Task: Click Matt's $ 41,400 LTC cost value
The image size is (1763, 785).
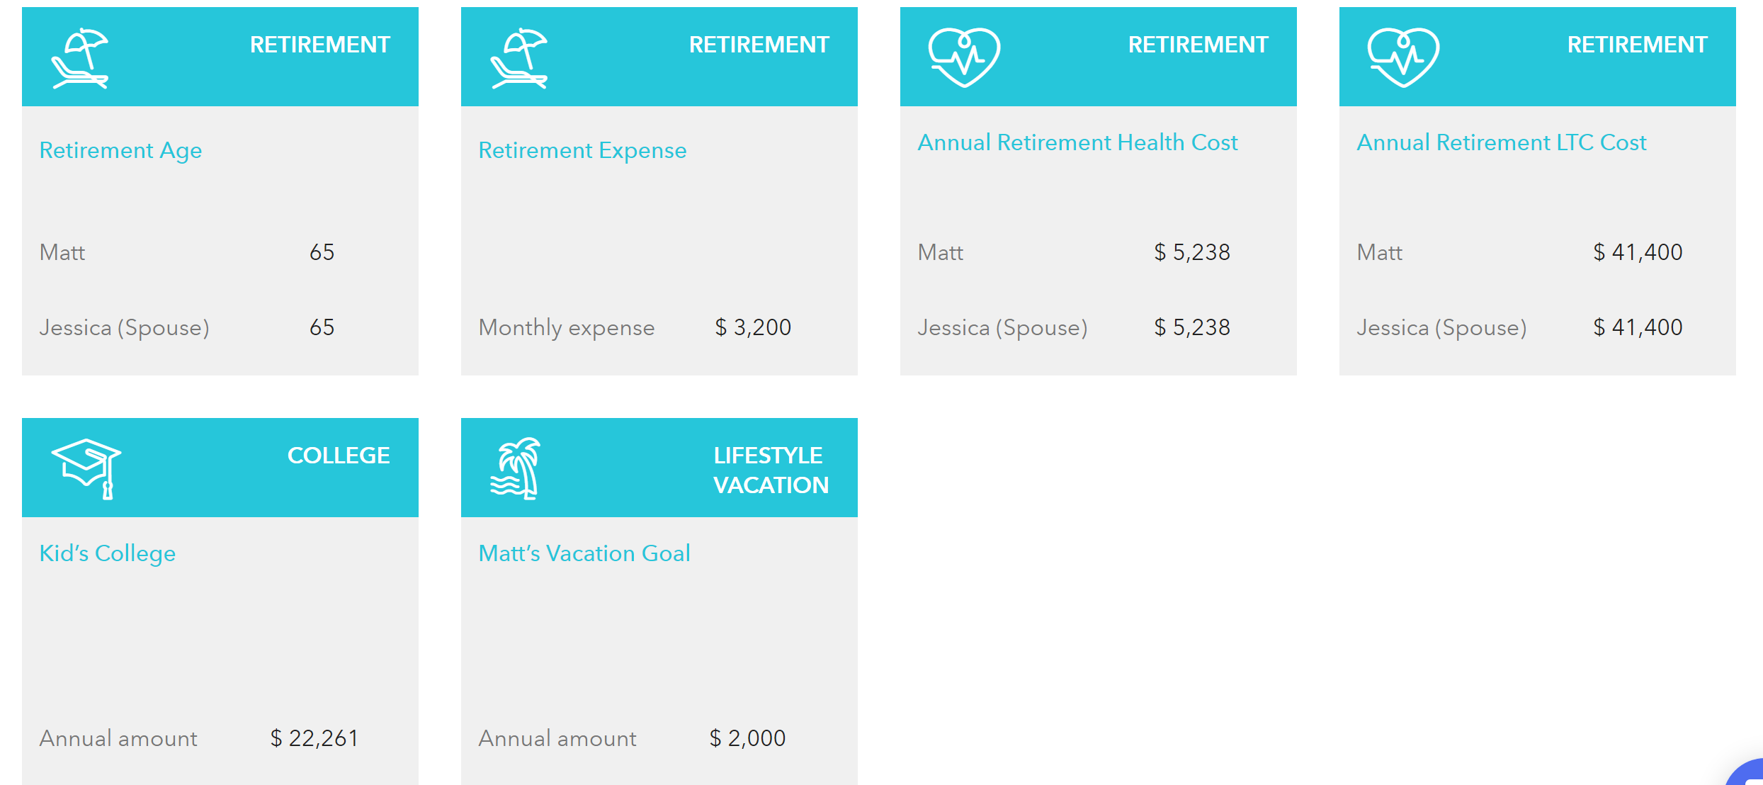Action: (1638, 252)
